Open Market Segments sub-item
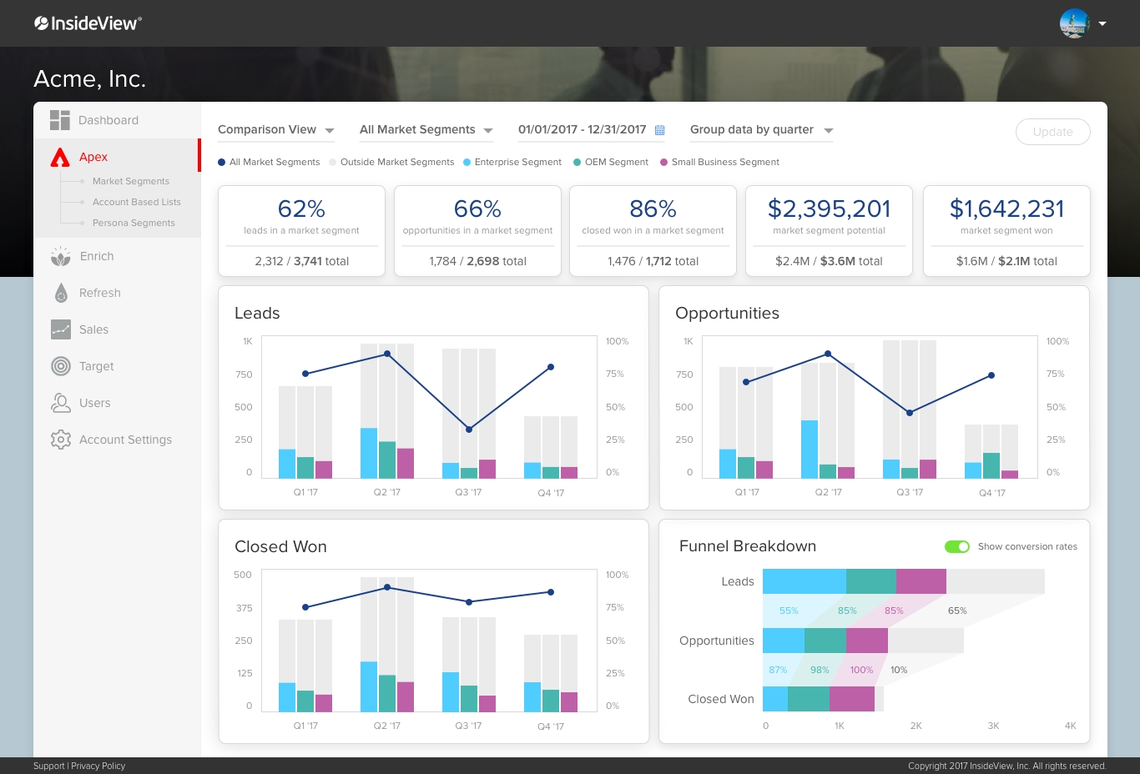The height and width of the screenshot is (774, 1140). pyautogui.click(x=131, y=181)
